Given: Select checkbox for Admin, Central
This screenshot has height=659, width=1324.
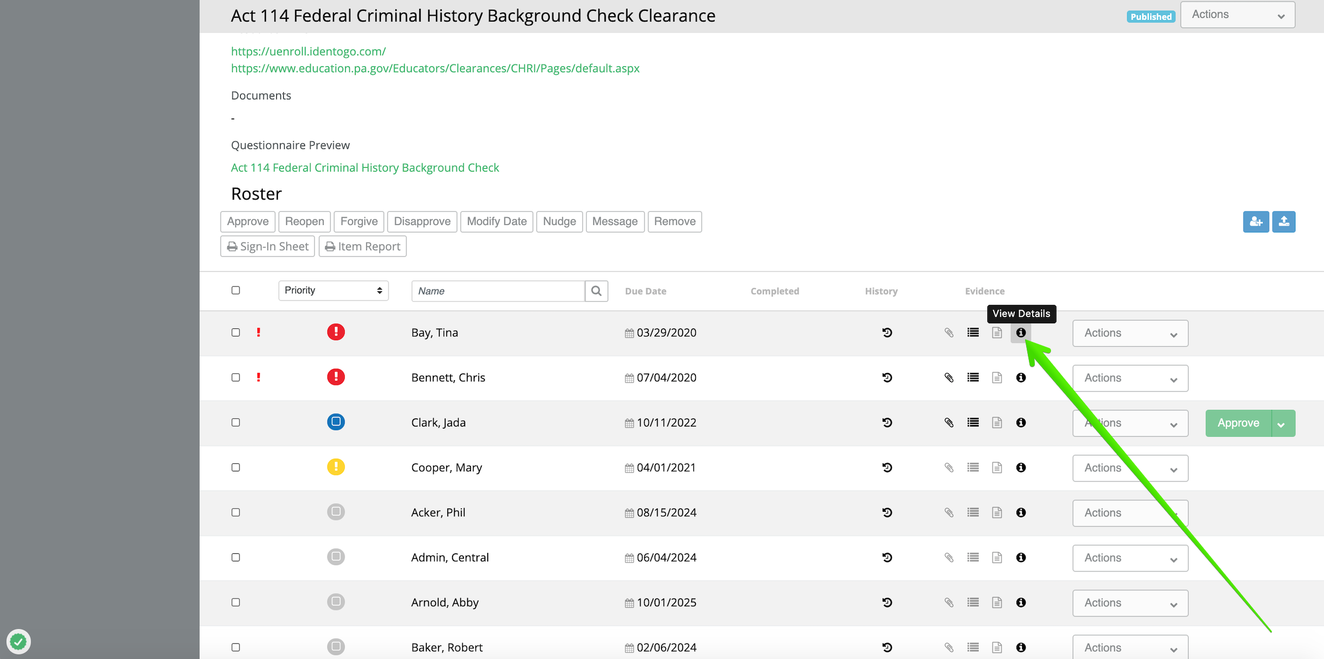Looking at the screenshot, I should coord(236,557).
